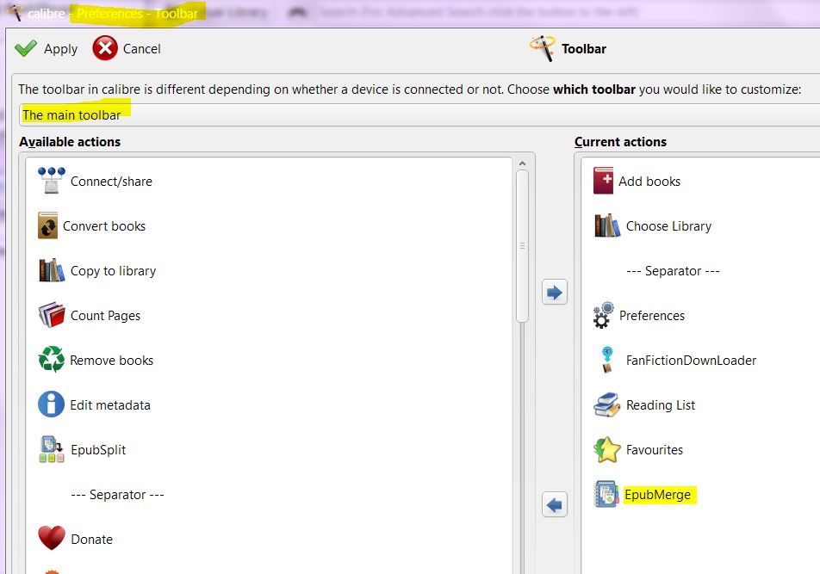Viewport: 820px width, 574px height.
Task: Click the 'Current actions' heading label
Action: (x=620, y=142)
